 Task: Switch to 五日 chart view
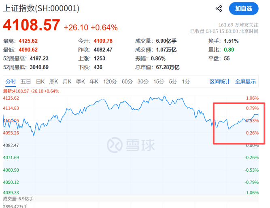click(26, 82)
